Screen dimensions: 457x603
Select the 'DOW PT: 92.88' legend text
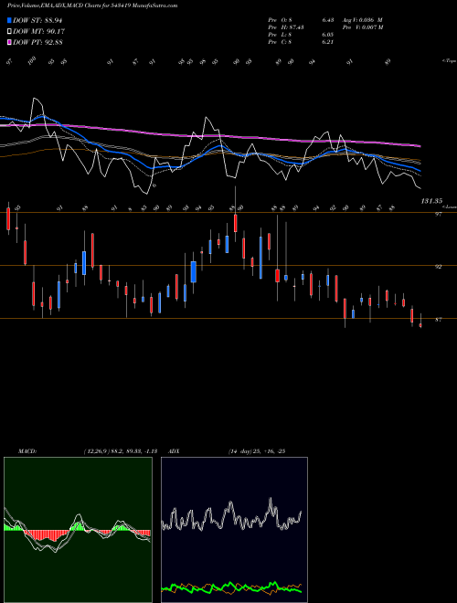[x=37, y=42]
